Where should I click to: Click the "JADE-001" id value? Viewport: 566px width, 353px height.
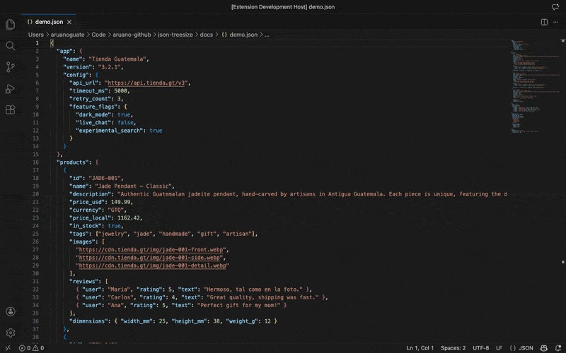pos(105,179)
